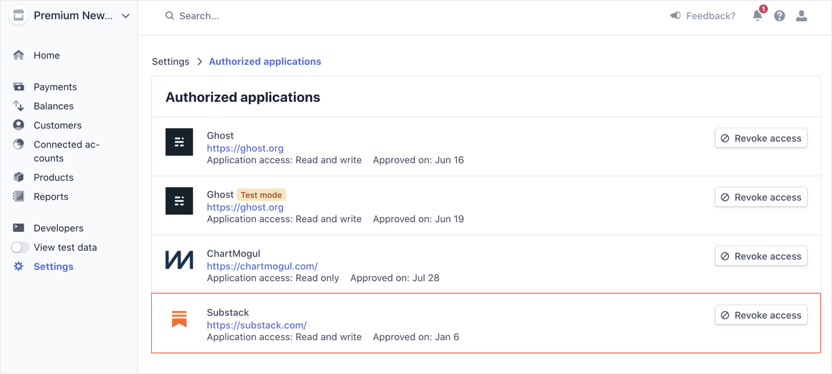Click the Balances arrows icon
Screen dimensions: 832x374
tap(18, 106)
